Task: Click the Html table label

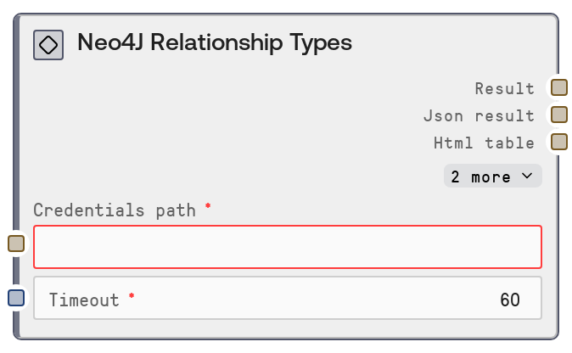Action: [x=484, y=143]
